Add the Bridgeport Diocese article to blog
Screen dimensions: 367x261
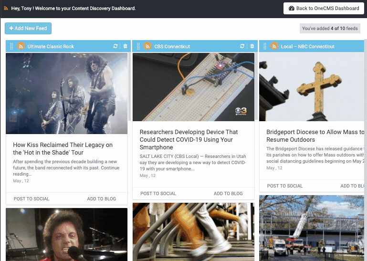pyautogui.click(x=352, y=186)
